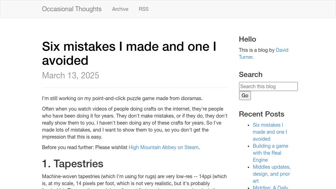Click the 1. Tapestries section heading
This screenshot has height=189, width=336.
click(x=73, y=164)
